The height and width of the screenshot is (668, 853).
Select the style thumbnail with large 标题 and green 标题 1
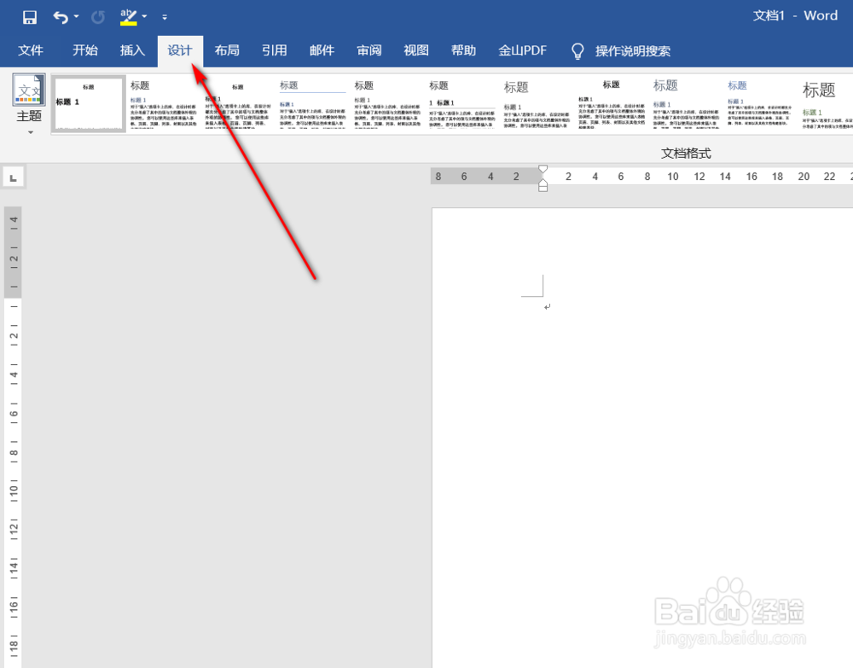[x=826, y=104]
